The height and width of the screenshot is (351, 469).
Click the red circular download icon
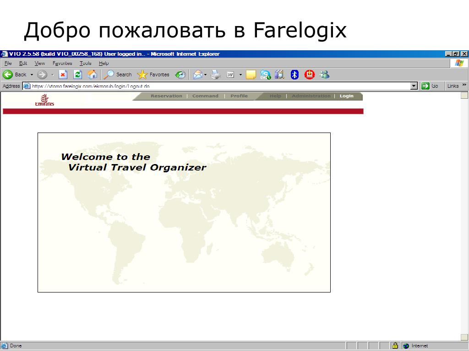point(310,74)
